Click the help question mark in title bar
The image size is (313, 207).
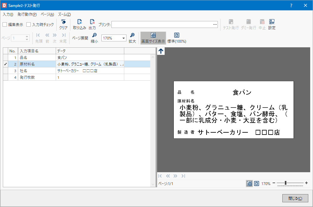point(291,5)
